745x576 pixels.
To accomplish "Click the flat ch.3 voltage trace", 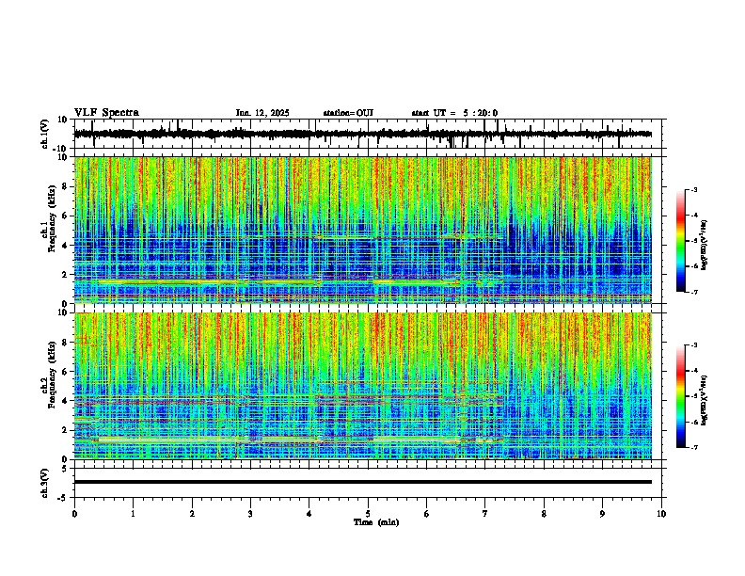I will (x=363, y=482).
